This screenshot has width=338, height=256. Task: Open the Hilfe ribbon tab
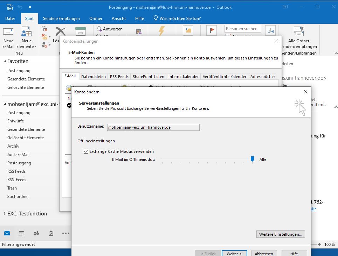139,19
